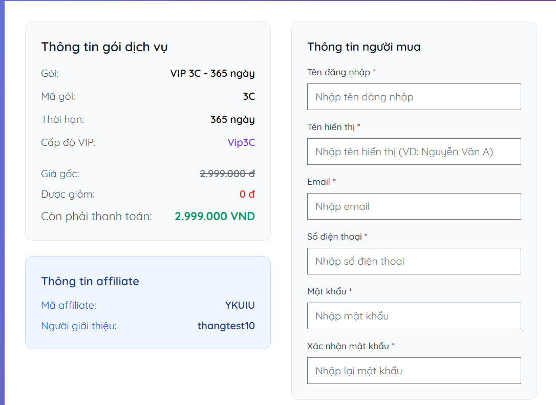This screenshot has height=405, width=556.
Task: Click the Tên đăng nhập label
Action: pos(338,72)
